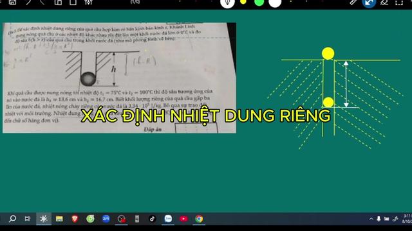Select the inserted exam paper photo
This screenshot has height=231, width=412.
coord(119,78)
